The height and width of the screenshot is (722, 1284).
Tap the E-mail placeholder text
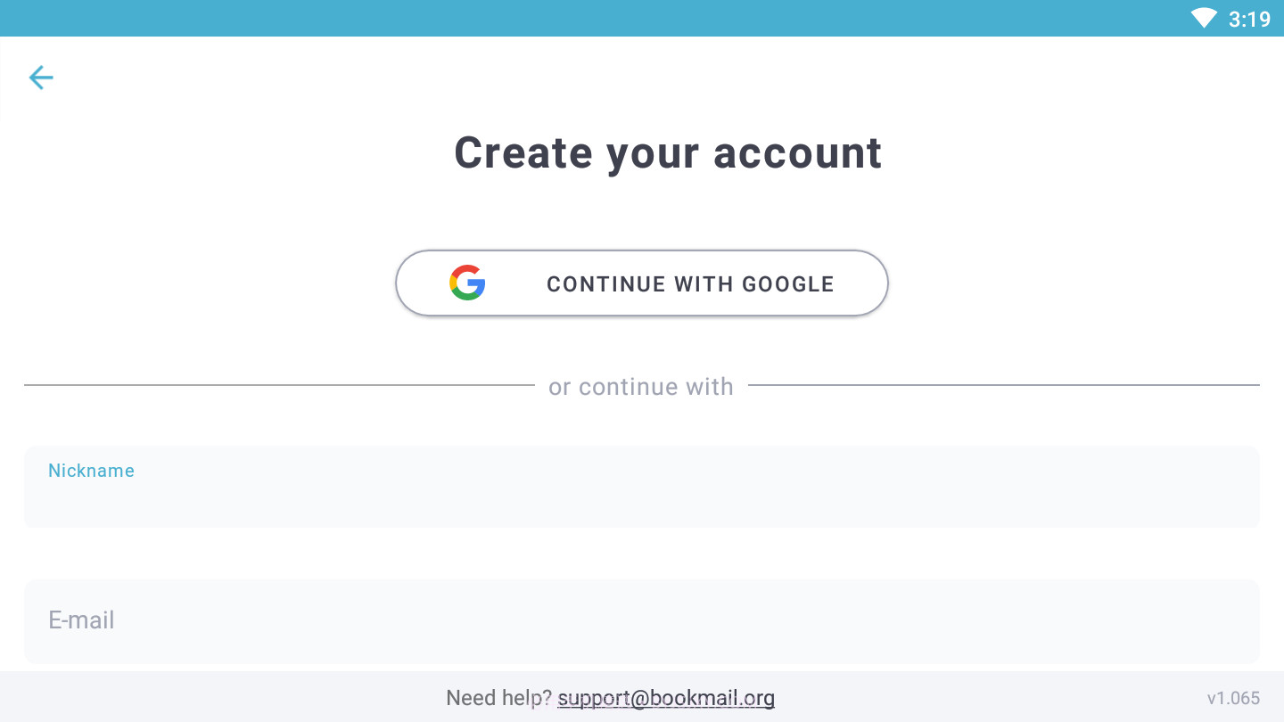[81, 620]
